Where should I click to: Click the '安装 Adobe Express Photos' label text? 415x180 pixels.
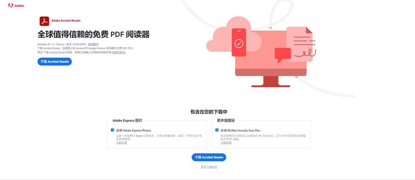tap(133, 130)
